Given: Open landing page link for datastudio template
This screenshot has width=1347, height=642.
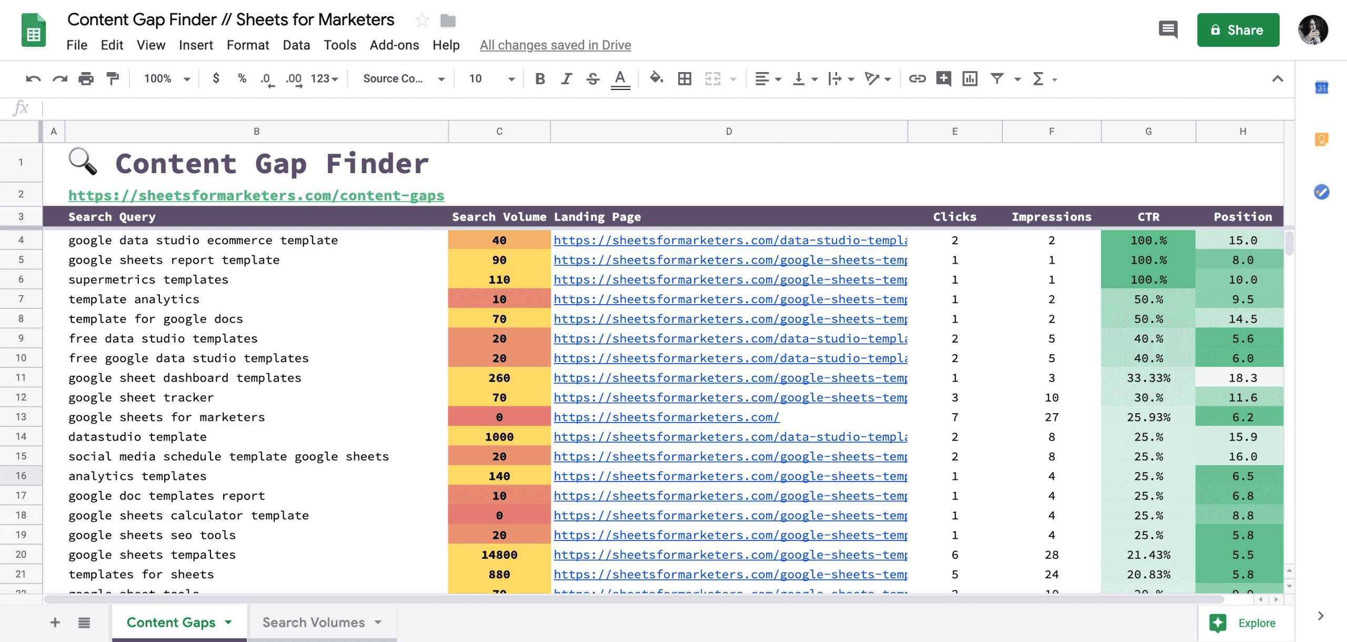Looking at the screenshot, I should click(x=730, y=437).
